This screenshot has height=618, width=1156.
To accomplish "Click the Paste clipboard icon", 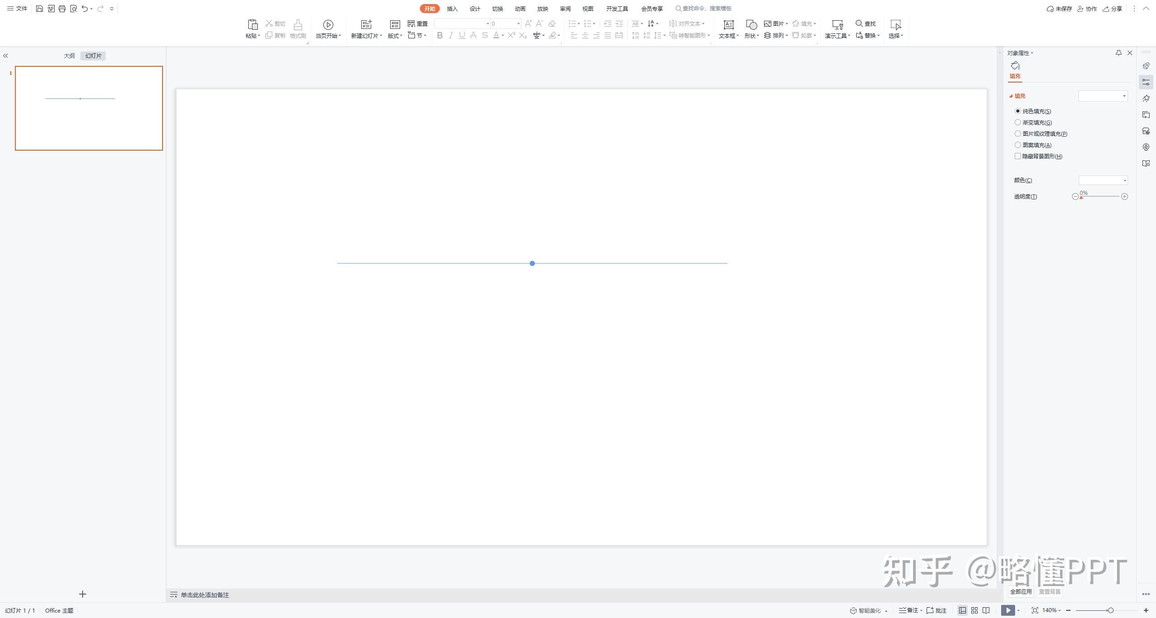I will tap(253, 24).
